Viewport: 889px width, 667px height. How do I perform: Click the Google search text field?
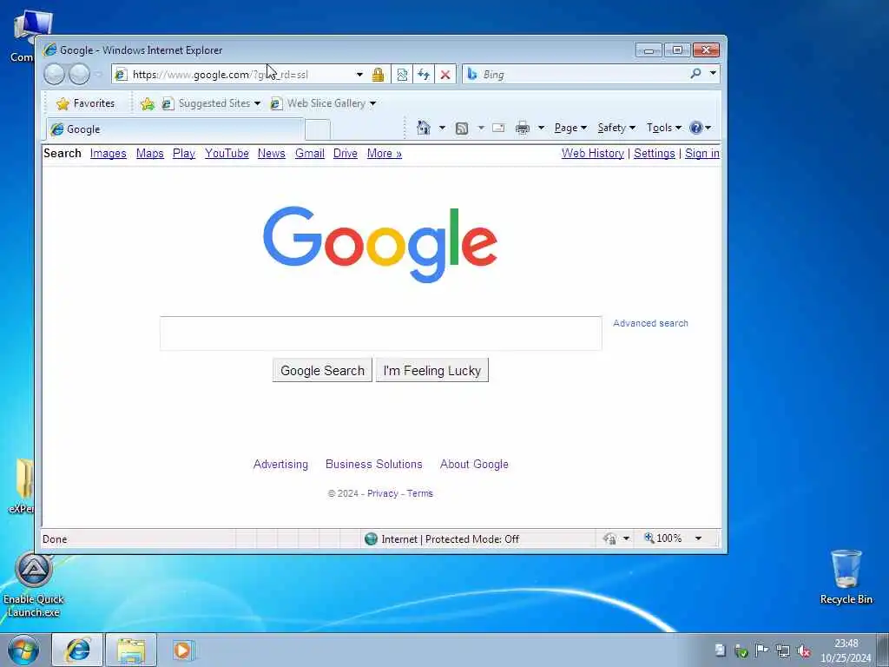pos(381,333)
